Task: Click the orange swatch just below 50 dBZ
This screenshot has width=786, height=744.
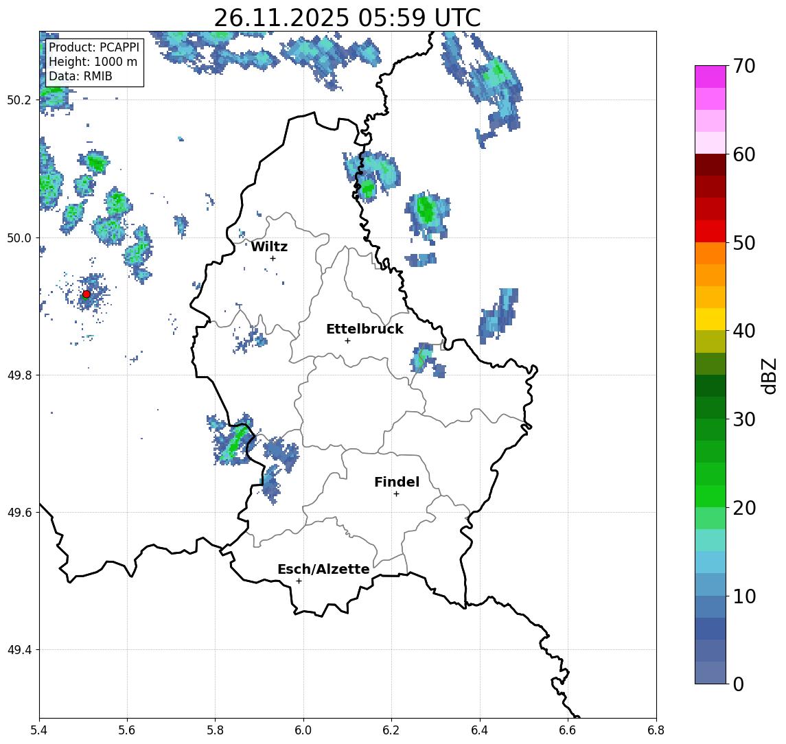Action: pyautogui.click(x=710, y=253)
